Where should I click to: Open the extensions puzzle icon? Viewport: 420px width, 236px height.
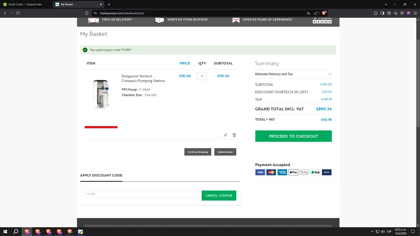[376, 13]
